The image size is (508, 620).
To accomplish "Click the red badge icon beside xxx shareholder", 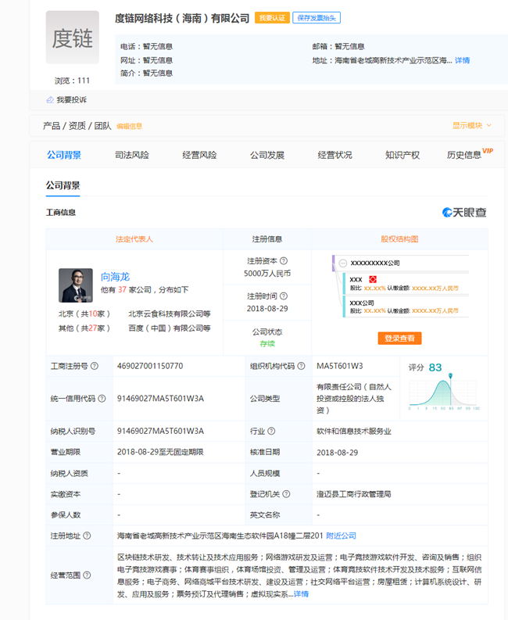I will [x=373, y=279].
